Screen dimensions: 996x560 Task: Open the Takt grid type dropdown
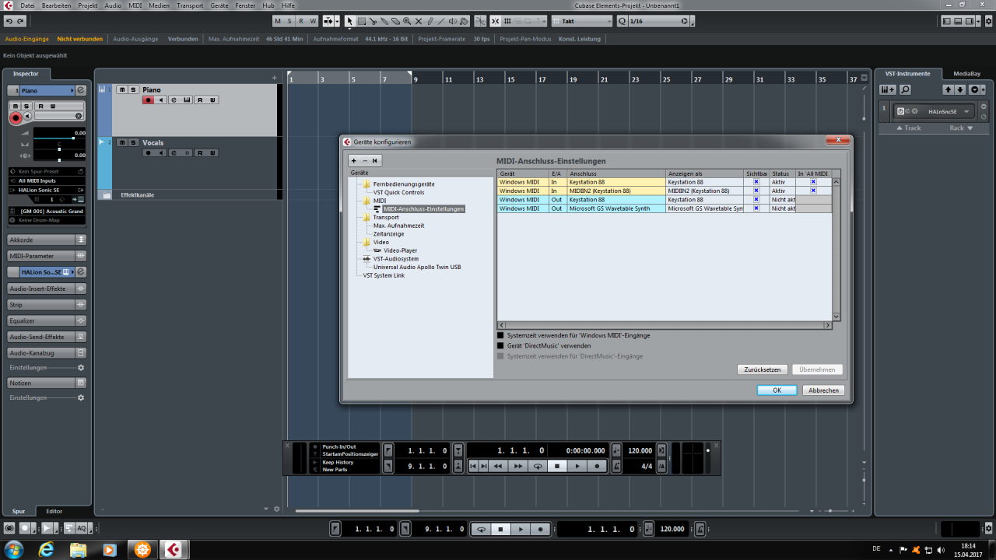tap(581, 21)
